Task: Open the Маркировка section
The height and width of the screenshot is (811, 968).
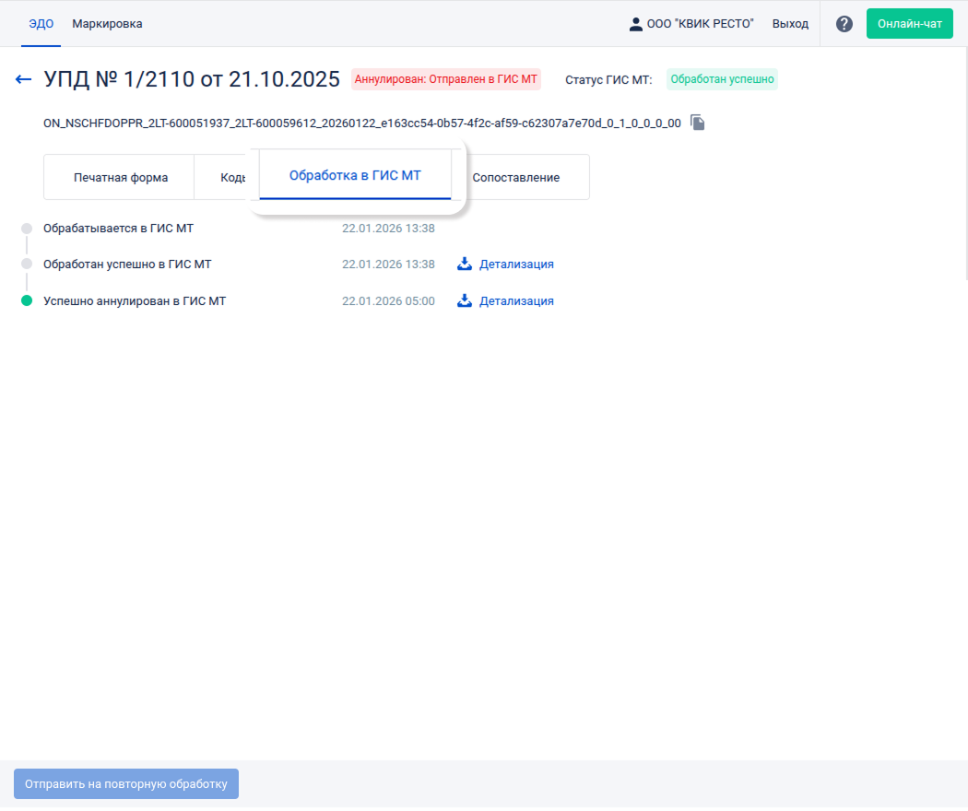Action: 107,24
